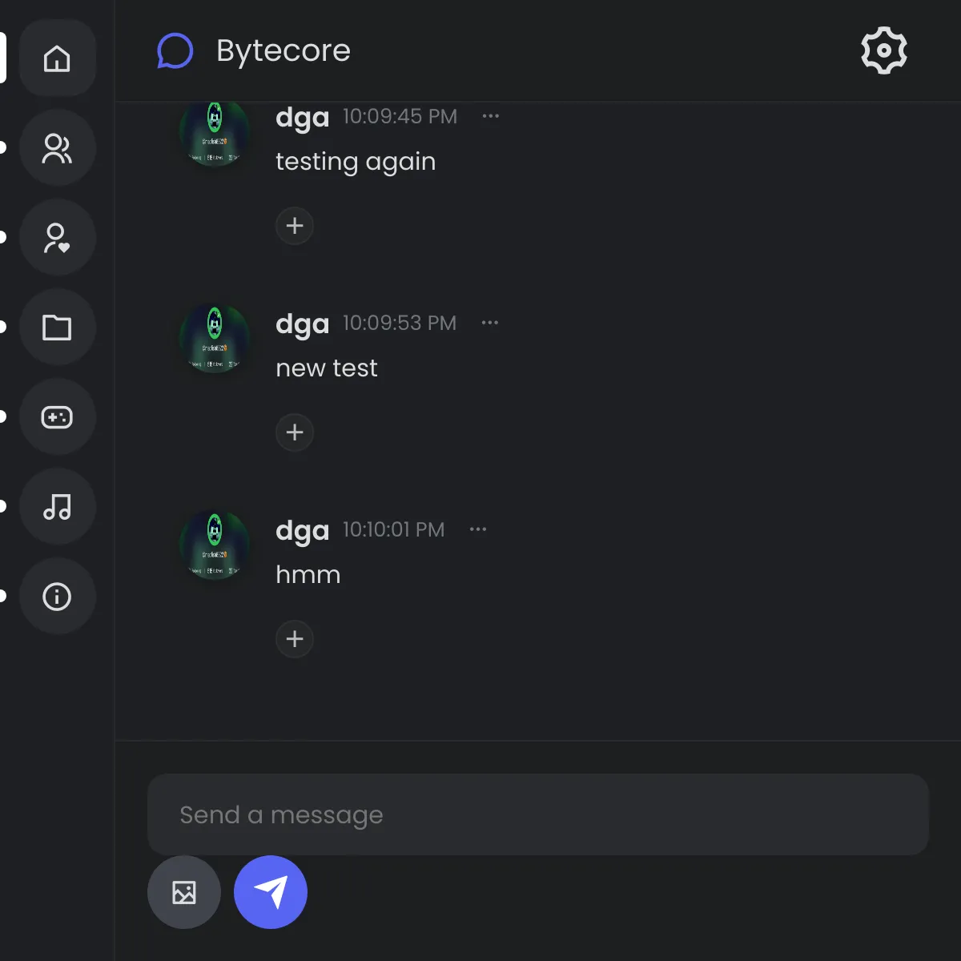The height and width of the screenshot is (961, 961).
Task: Open the Friends people icon in sidebar
Action: click(x=57, y=148)
